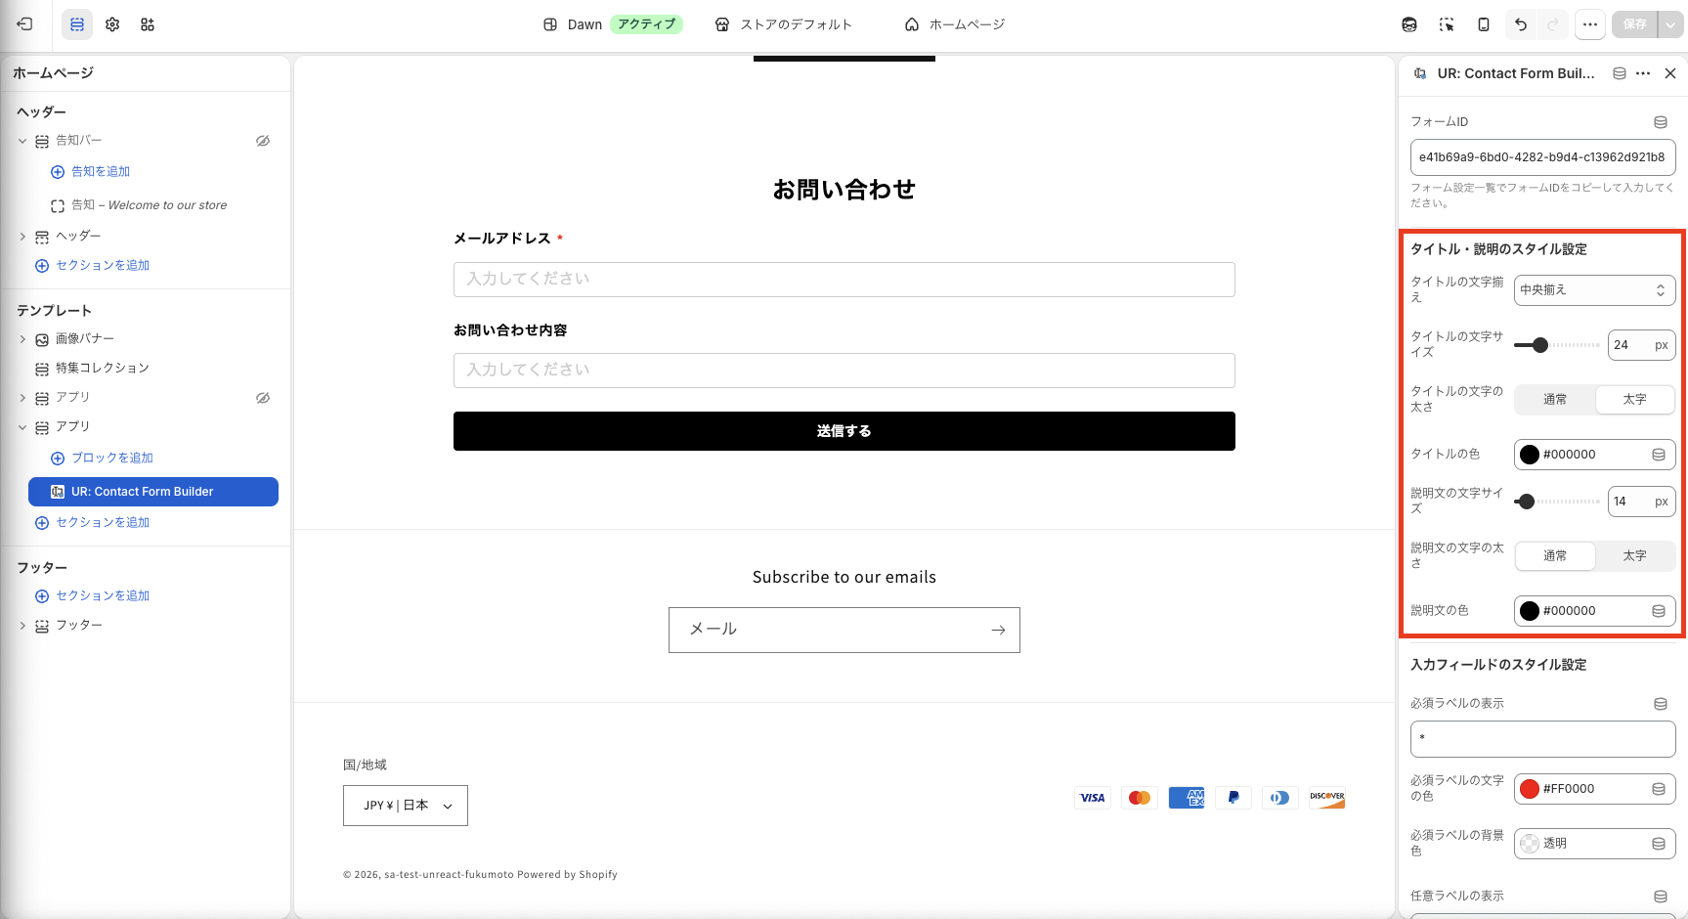Open the ホームページ template selector
Image resolution: width=1688 pixels, height=919 pixels.
[955, 24]
